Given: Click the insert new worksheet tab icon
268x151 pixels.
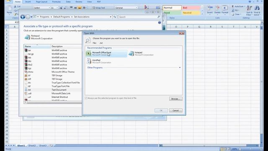Looking at the screenshot, I should pyautogui.click(x=51, y=146).
